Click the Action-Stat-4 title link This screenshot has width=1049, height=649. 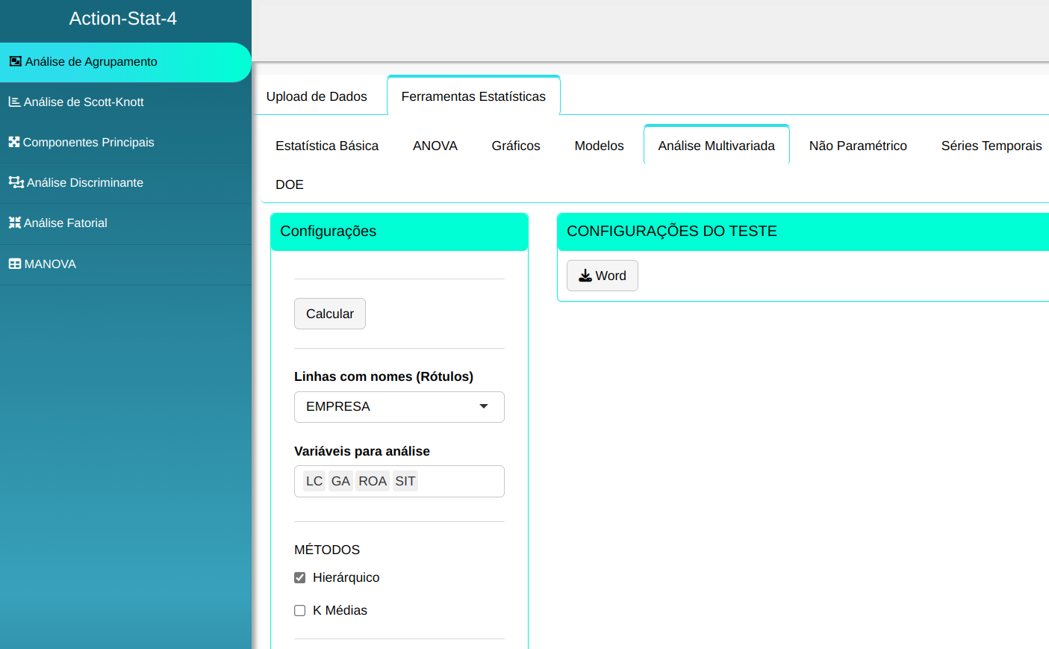point(123,19)
